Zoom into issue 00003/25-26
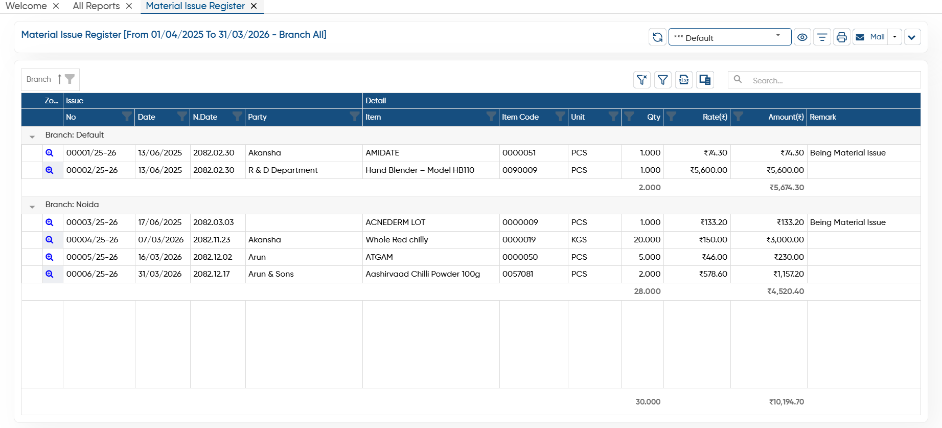 point(50,222)
